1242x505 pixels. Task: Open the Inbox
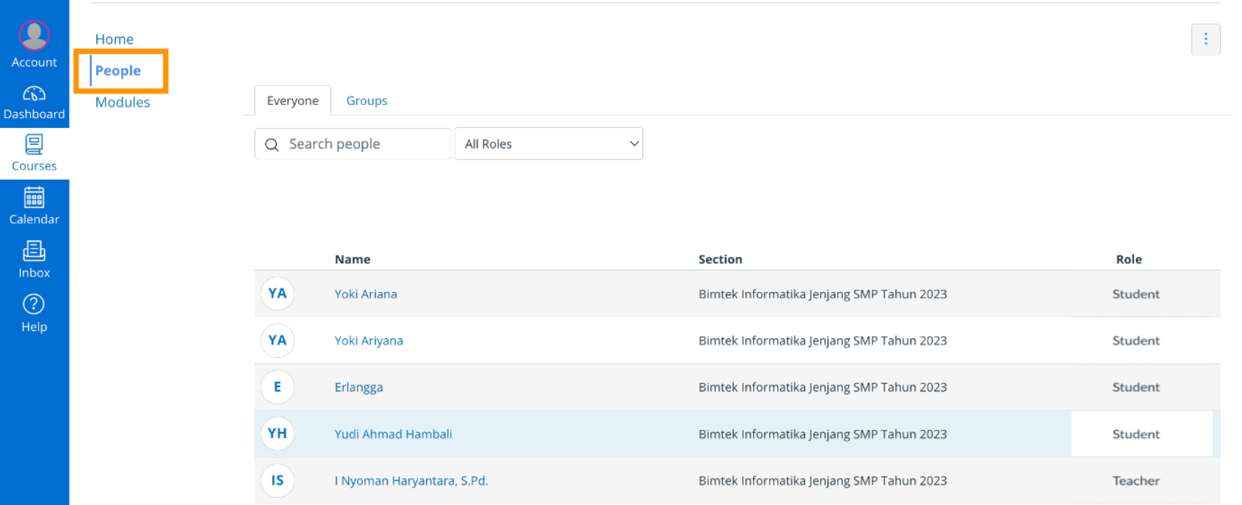34,261
